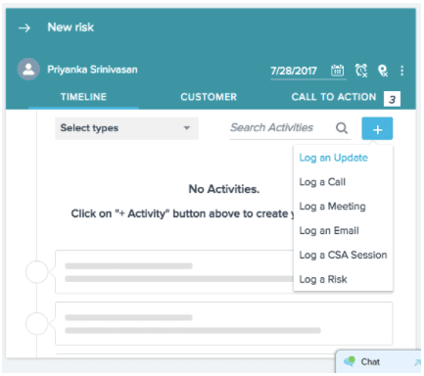Open the CALL TO ACTION tab
Screen dimensions: 424x376
pos(334,97)
